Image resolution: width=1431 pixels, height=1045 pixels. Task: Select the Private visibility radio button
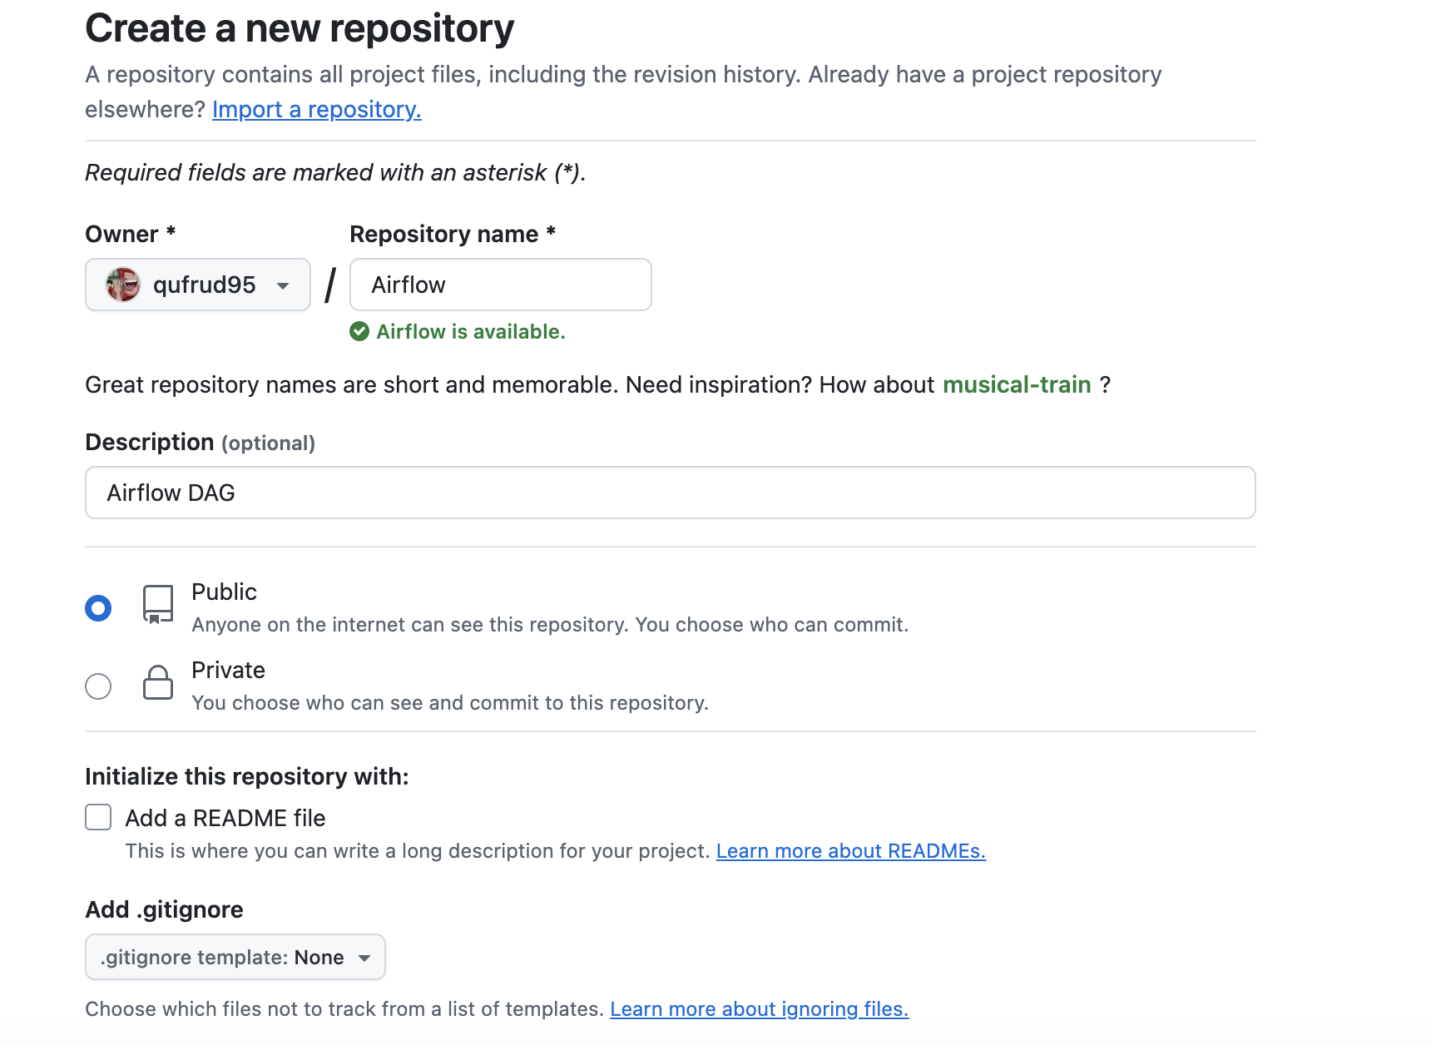pyautogui.click(x=98, y=686)
